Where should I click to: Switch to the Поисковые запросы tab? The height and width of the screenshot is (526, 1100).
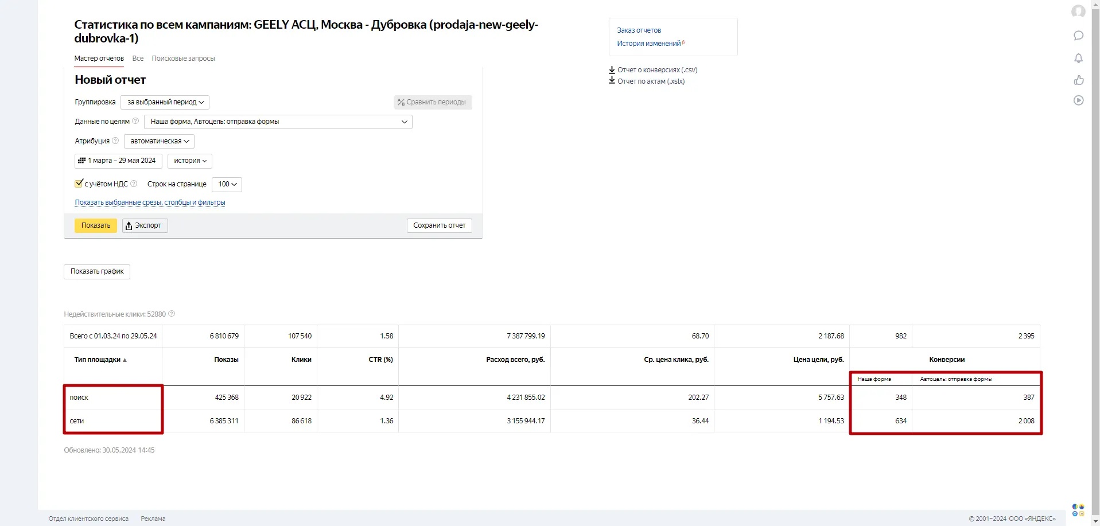pyautogui.click(x=183, y=59)
